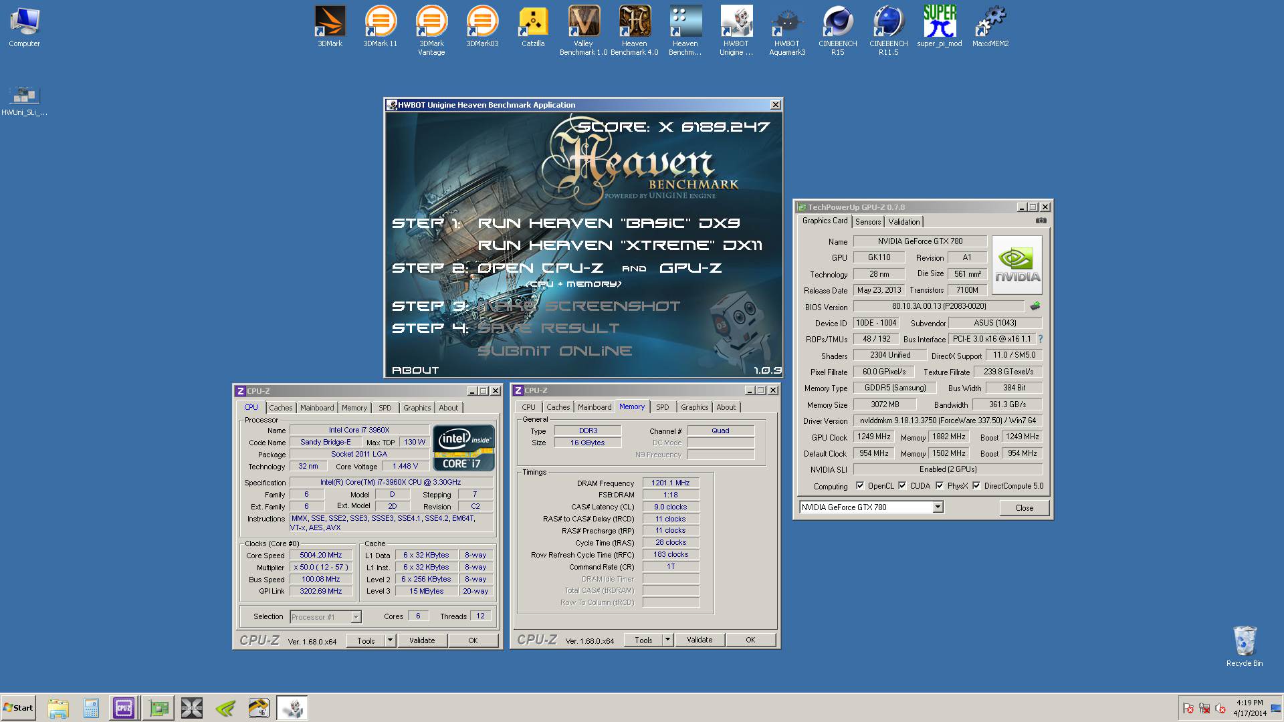
Task: Toggle the PhysX checkbox in GPU-Z
Action: coord(940,486)
